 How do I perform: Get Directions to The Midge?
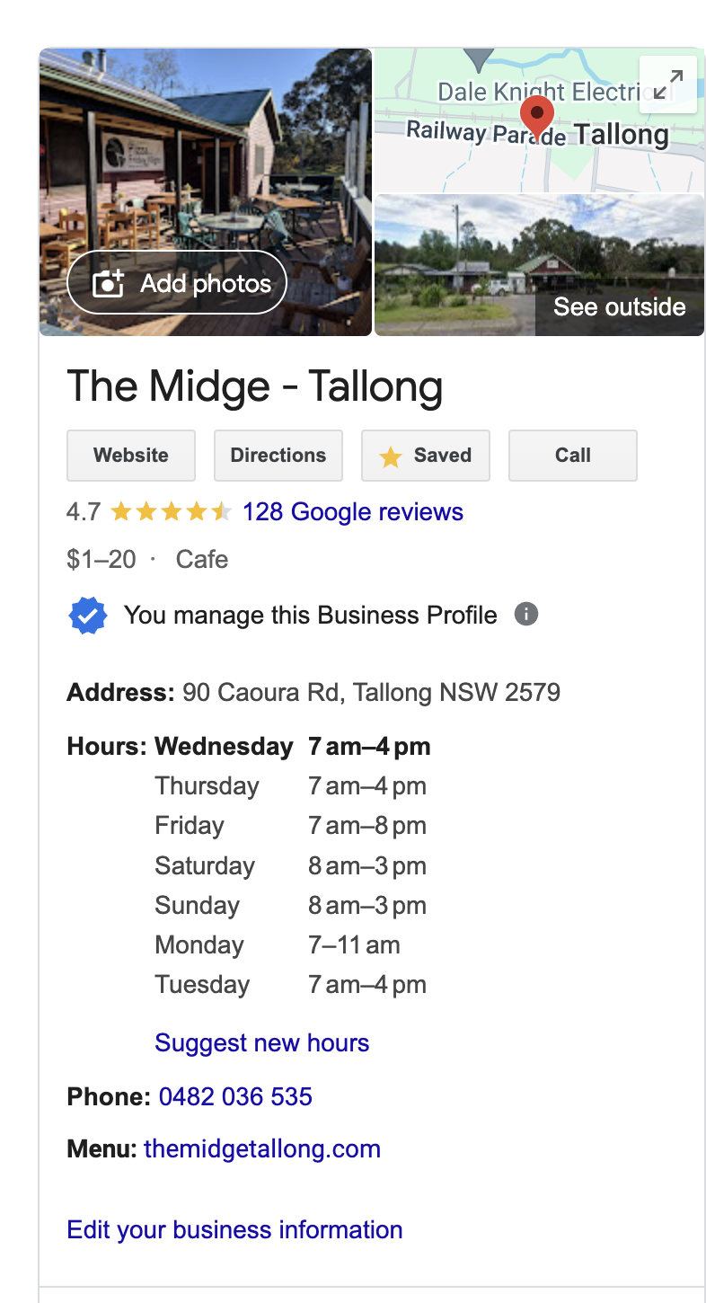click(278, 456)
